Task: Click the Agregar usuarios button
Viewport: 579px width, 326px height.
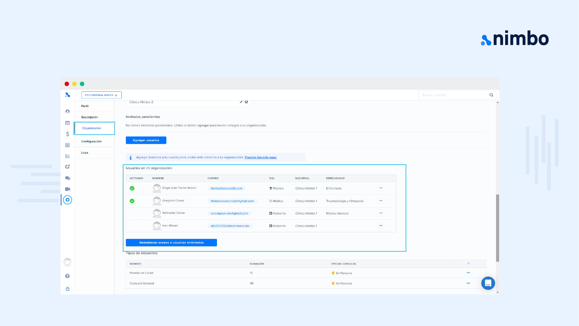Action: [x=146, y=140]
